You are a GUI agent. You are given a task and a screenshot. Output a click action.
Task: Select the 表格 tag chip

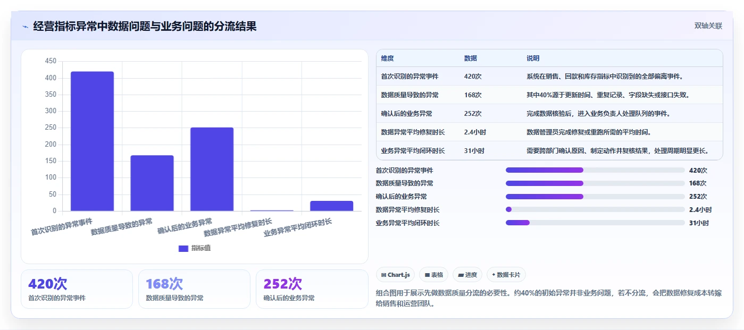[433, 275]
